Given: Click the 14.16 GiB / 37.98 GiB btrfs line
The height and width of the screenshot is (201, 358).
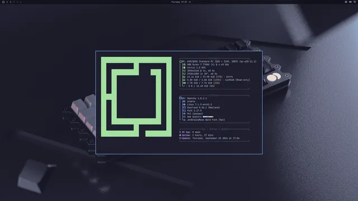Looking at the screenshot, I should 210,77.
